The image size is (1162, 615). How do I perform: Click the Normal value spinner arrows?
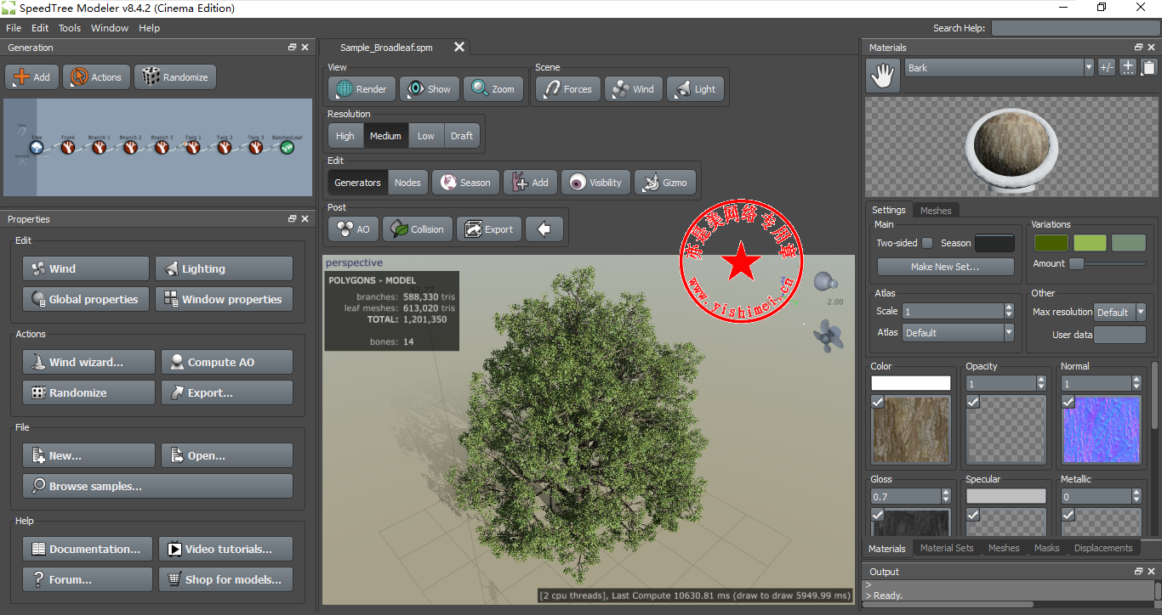point(1136,383)
